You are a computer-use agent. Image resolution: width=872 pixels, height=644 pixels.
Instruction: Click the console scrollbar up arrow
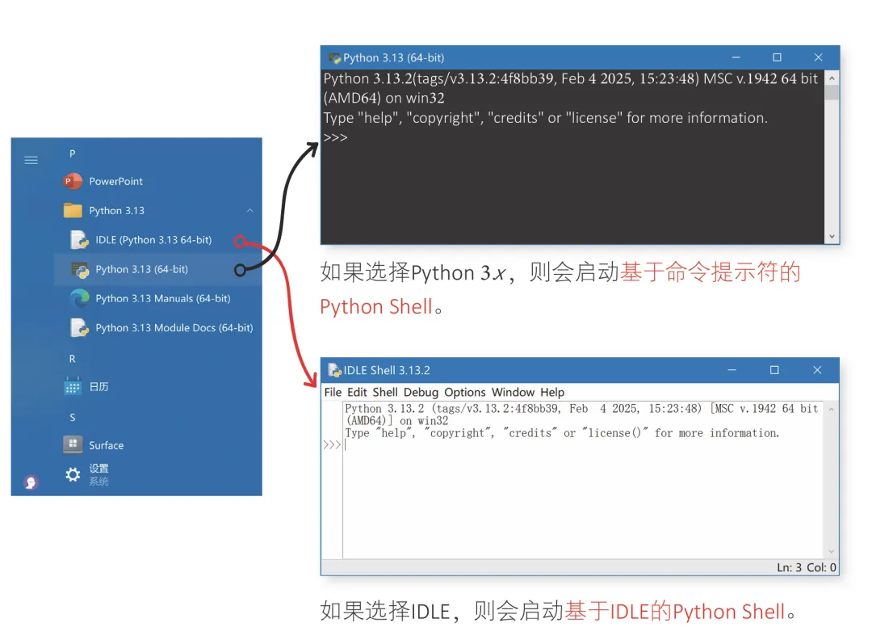(832, 78)
